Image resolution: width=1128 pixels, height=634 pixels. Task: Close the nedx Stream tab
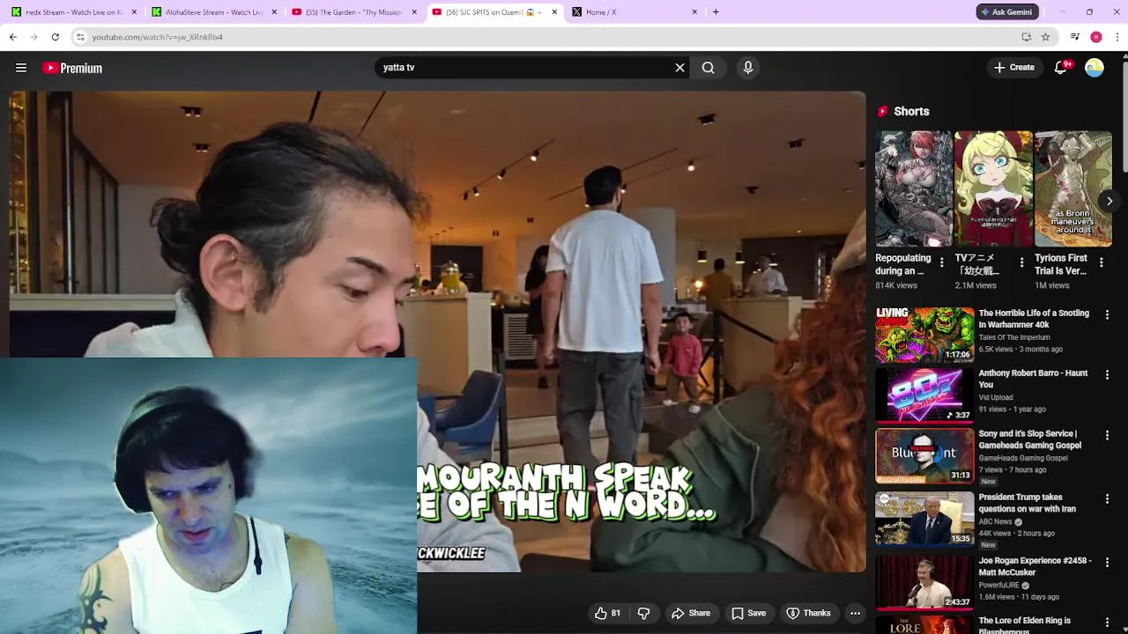coord(134,11)
